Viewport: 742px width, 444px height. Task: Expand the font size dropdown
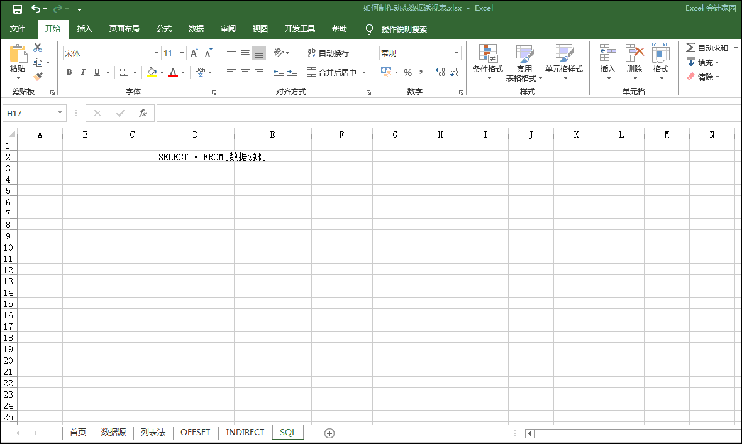click(x=182, y=53)
